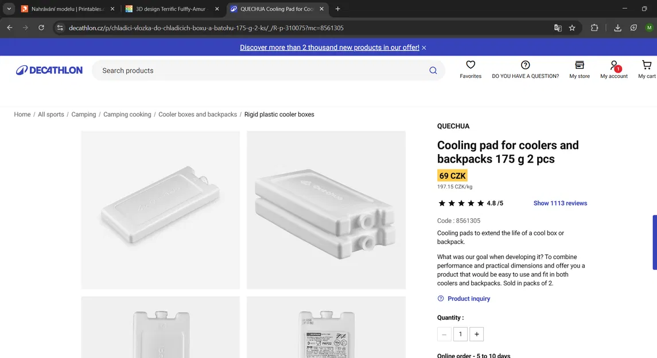Click Show 1113 reviews link
Viewport: 657px width, 358px height.
pyautogui.click(x=560, y=203)
